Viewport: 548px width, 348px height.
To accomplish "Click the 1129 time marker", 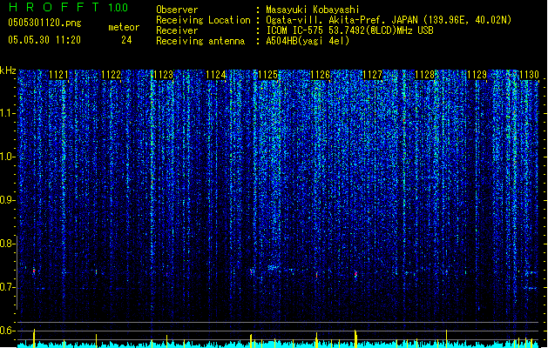I will 477,75.
